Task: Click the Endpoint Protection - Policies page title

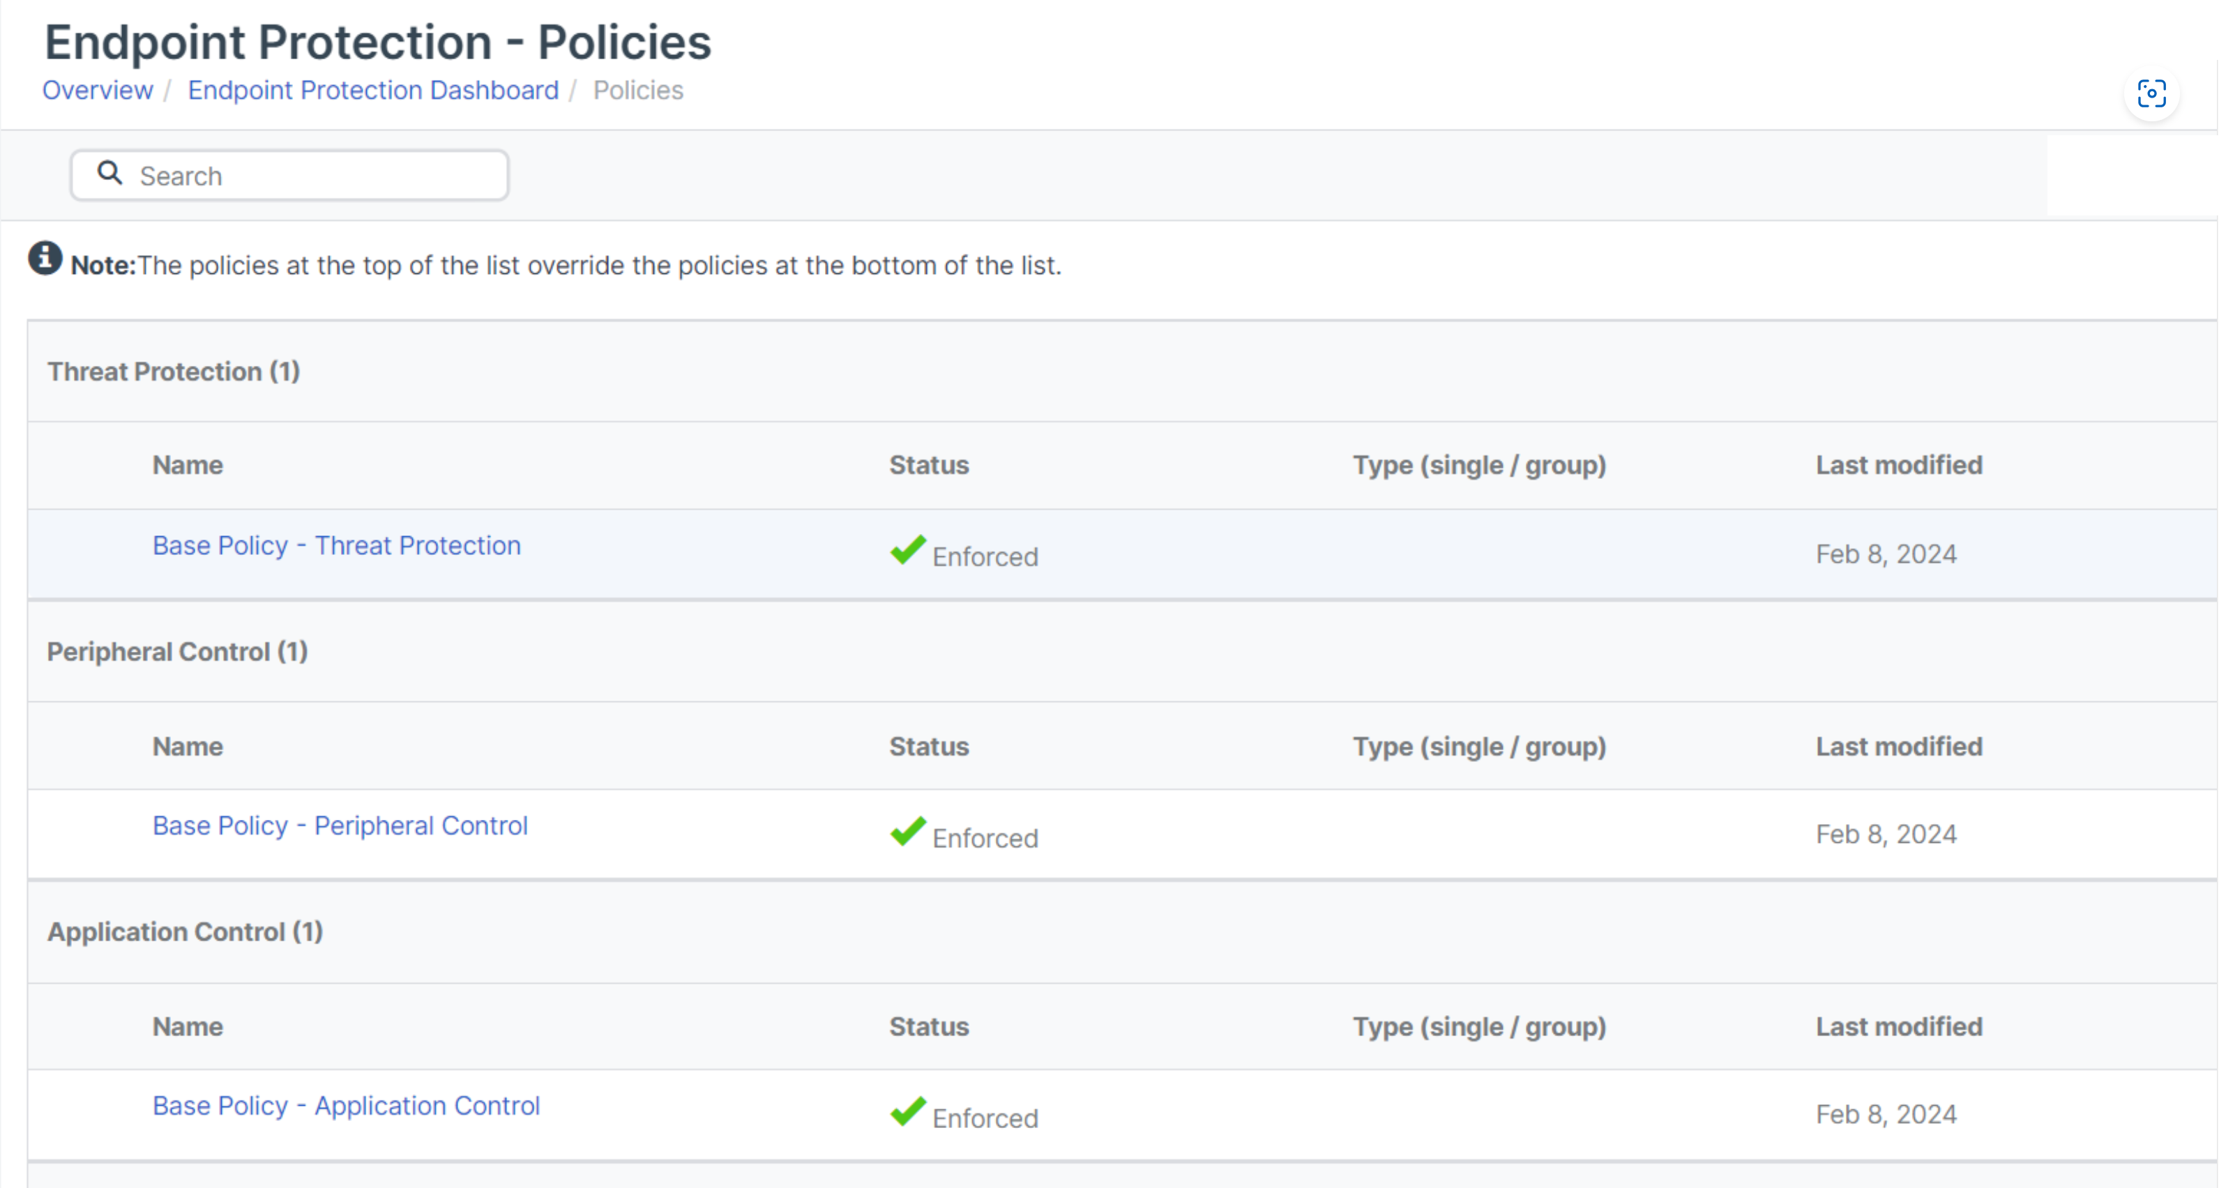Action: 377,41
